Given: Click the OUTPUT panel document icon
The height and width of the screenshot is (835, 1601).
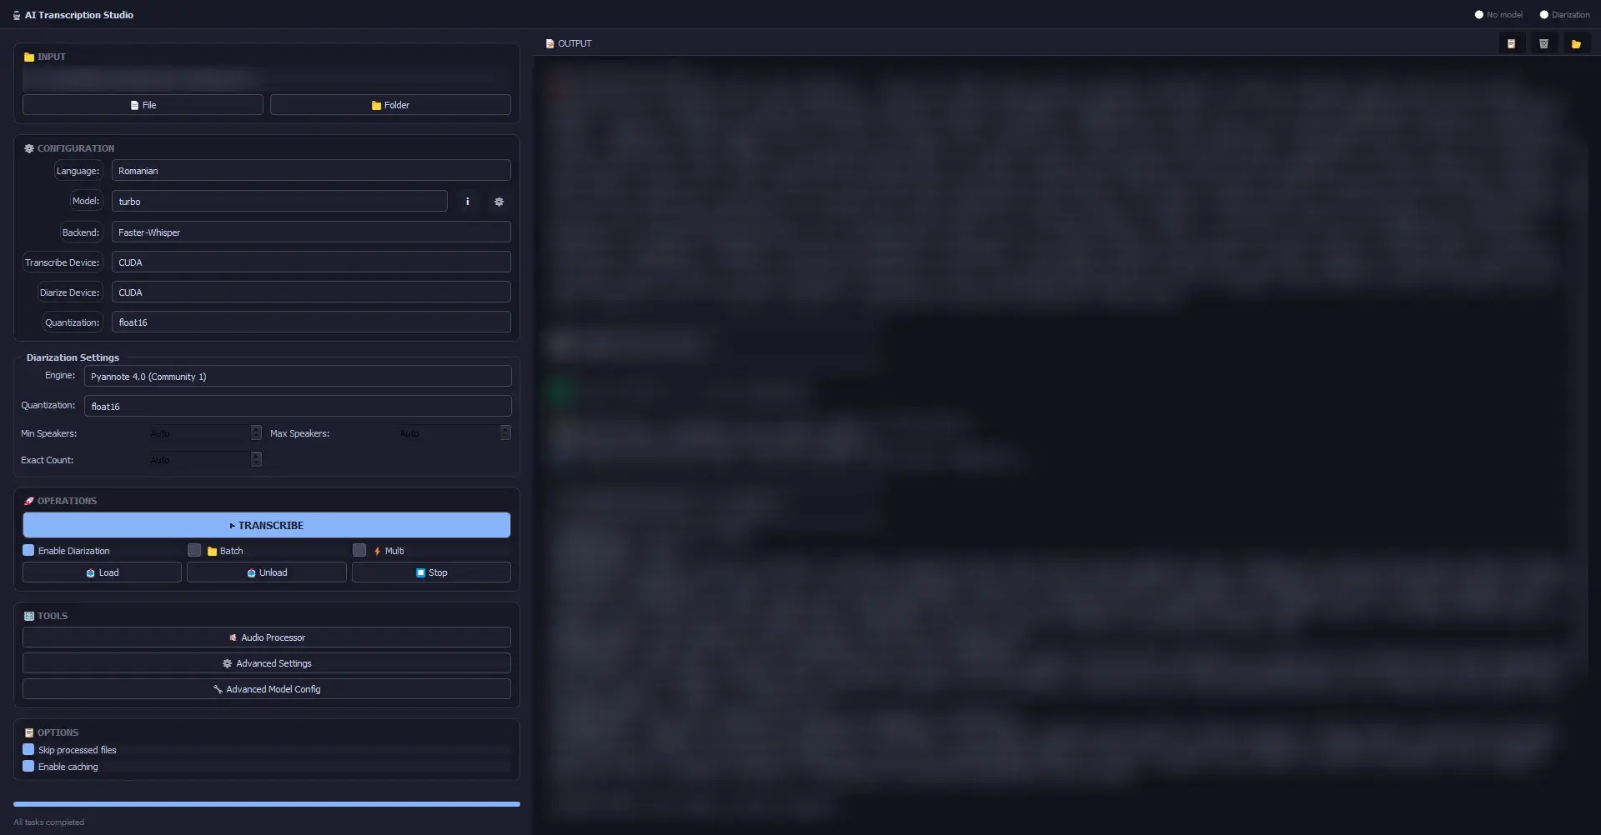Looking at the screenshot, I should [x=550, y=43].
